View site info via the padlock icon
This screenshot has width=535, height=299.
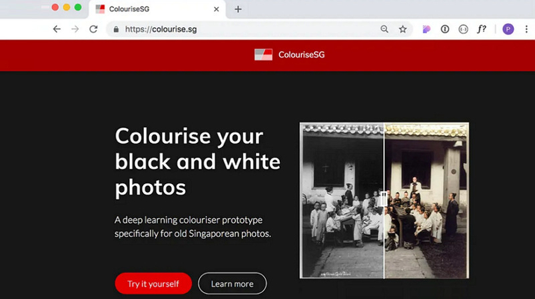point(116,29)
